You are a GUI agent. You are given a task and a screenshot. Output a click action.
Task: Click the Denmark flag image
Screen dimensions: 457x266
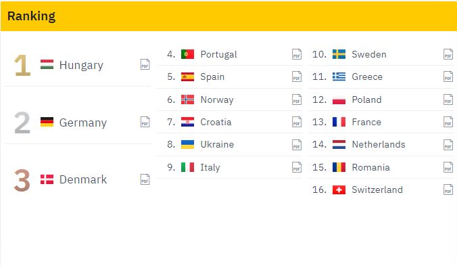[47, 179]
